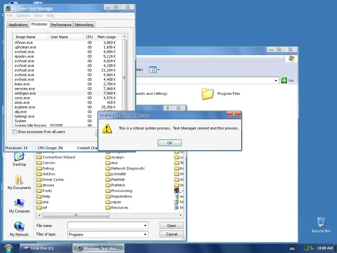Select the lsass.exe process row
Viewport: 337px width, 253px height.
(65, 84)
